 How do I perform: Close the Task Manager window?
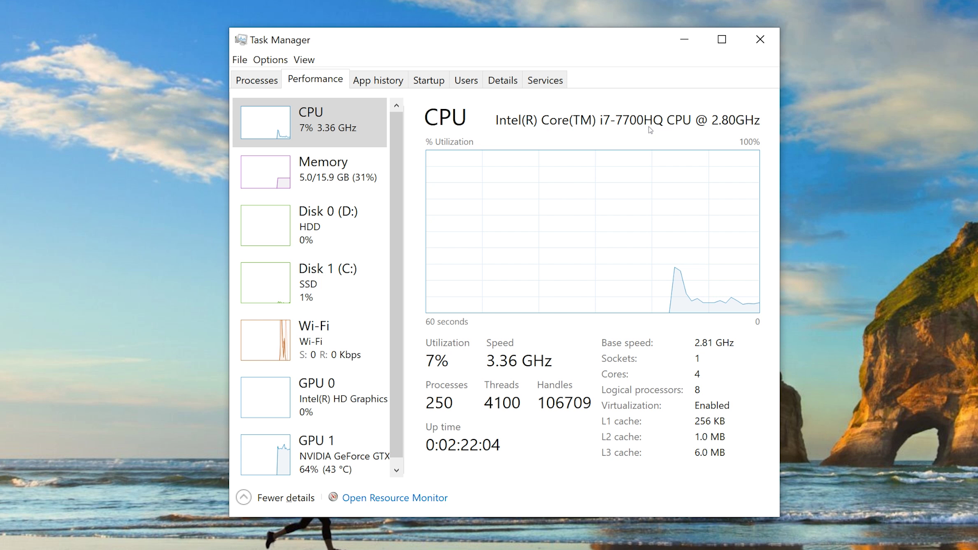pos(760,39)
